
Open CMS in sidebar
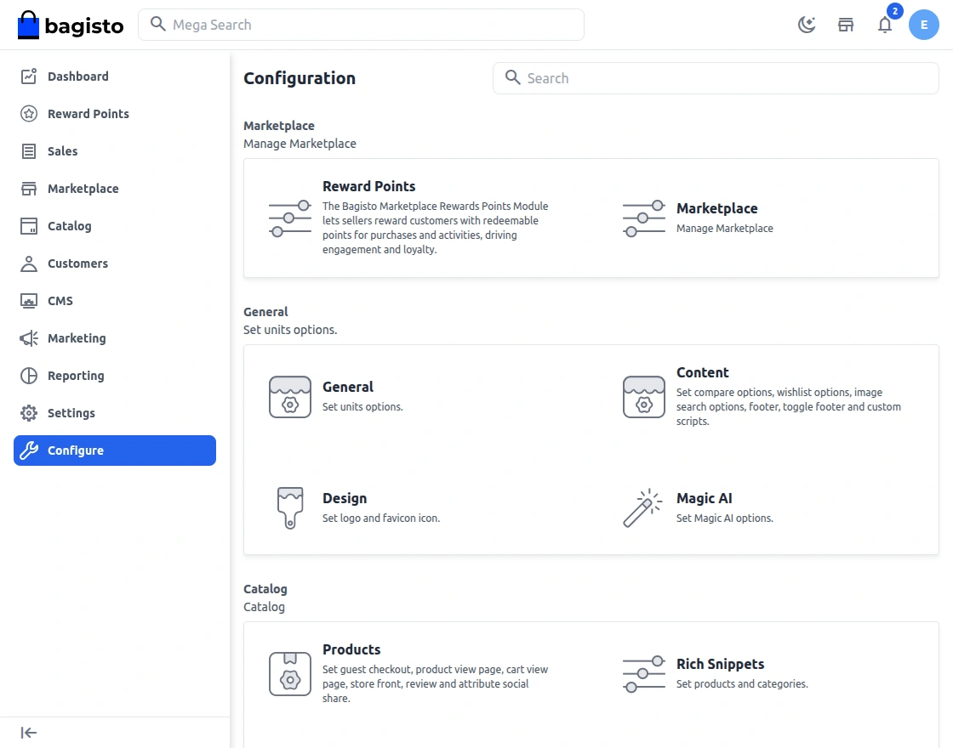115,301
